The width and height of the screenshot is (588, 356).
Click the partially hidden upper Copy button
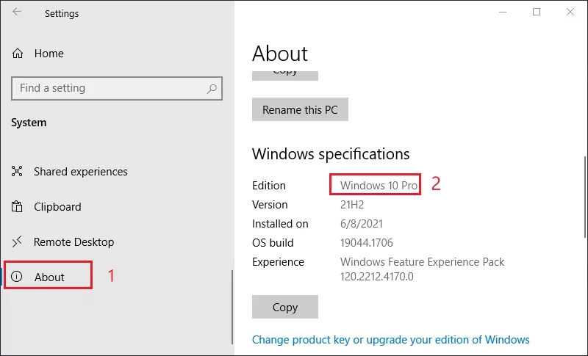pyautogui.click(x=285, y=76)
